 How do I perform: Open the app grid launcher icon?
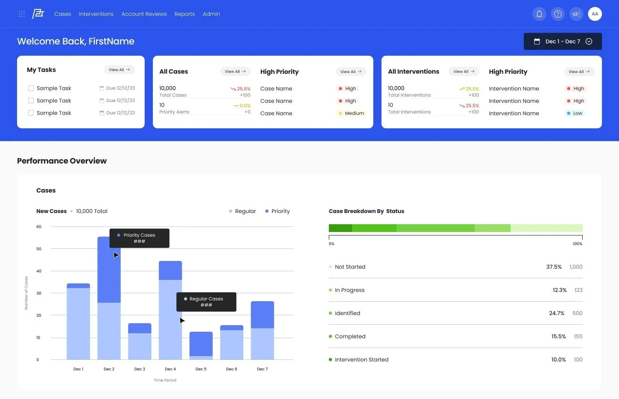22,14
